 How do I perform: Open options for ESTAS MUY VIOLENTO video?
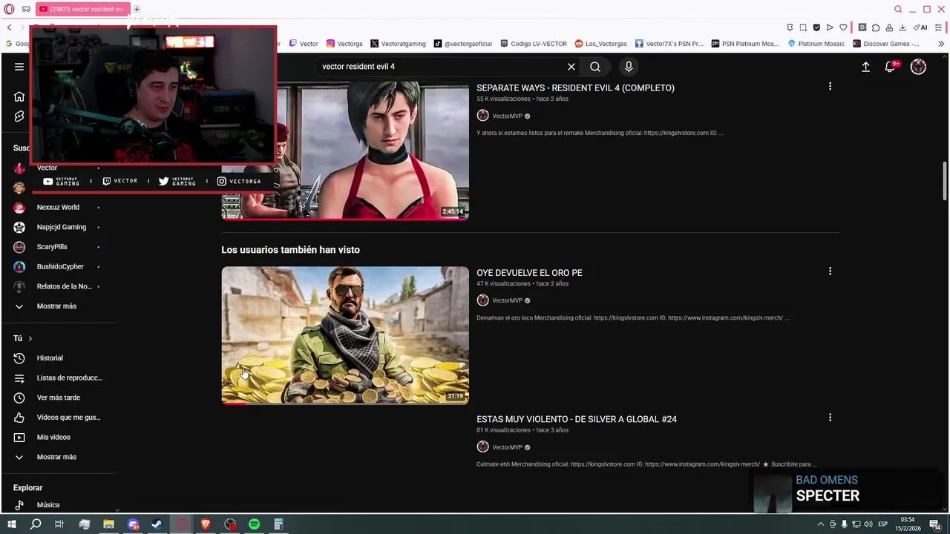[830, 418]
